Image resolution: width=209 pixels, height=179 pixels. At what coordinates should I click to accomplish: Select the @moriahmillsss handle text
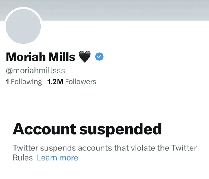tap(35, 70)
